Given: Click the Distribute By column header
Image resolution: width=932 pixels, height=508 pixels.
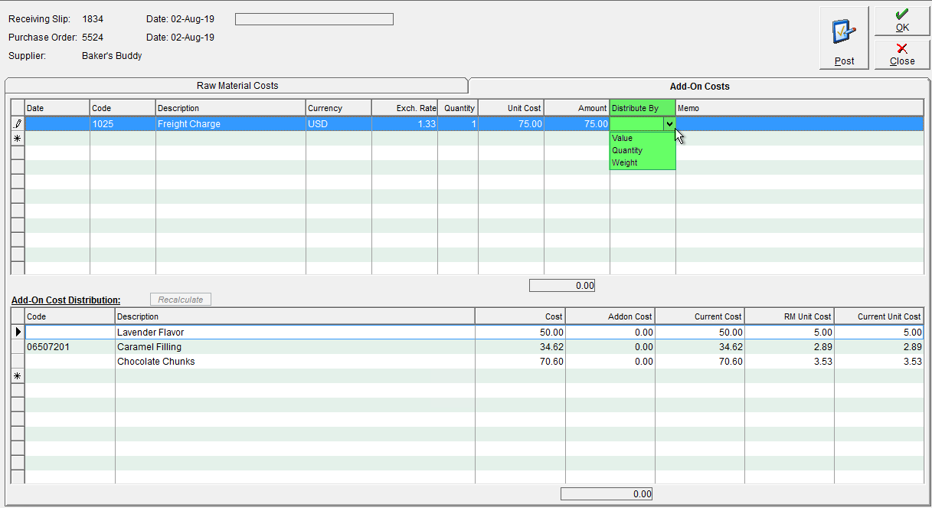Looking at the screenshot, I should tap(643, 108).
